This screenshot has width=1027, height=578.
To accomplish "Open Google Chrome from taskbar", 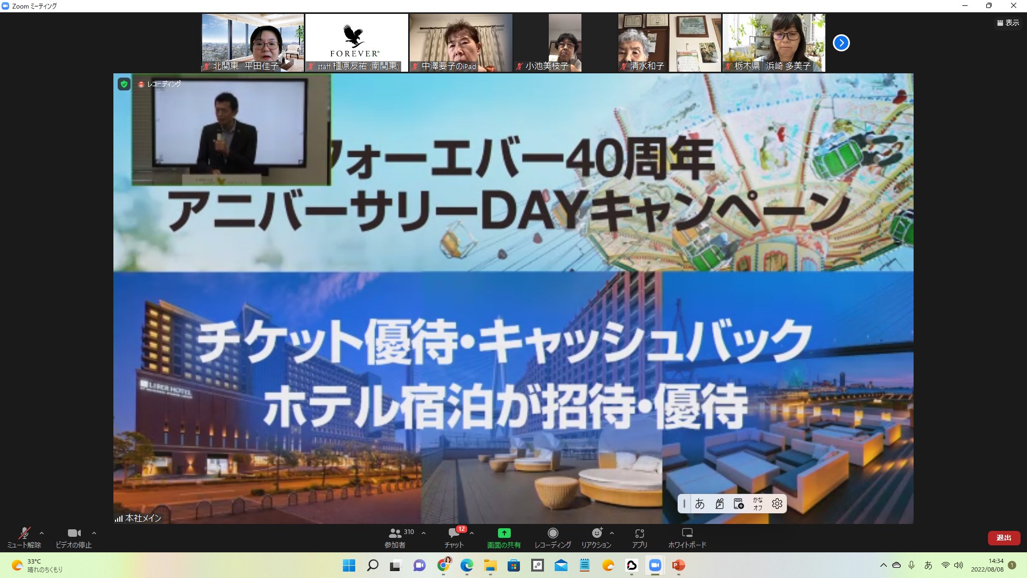I will 443,565.
